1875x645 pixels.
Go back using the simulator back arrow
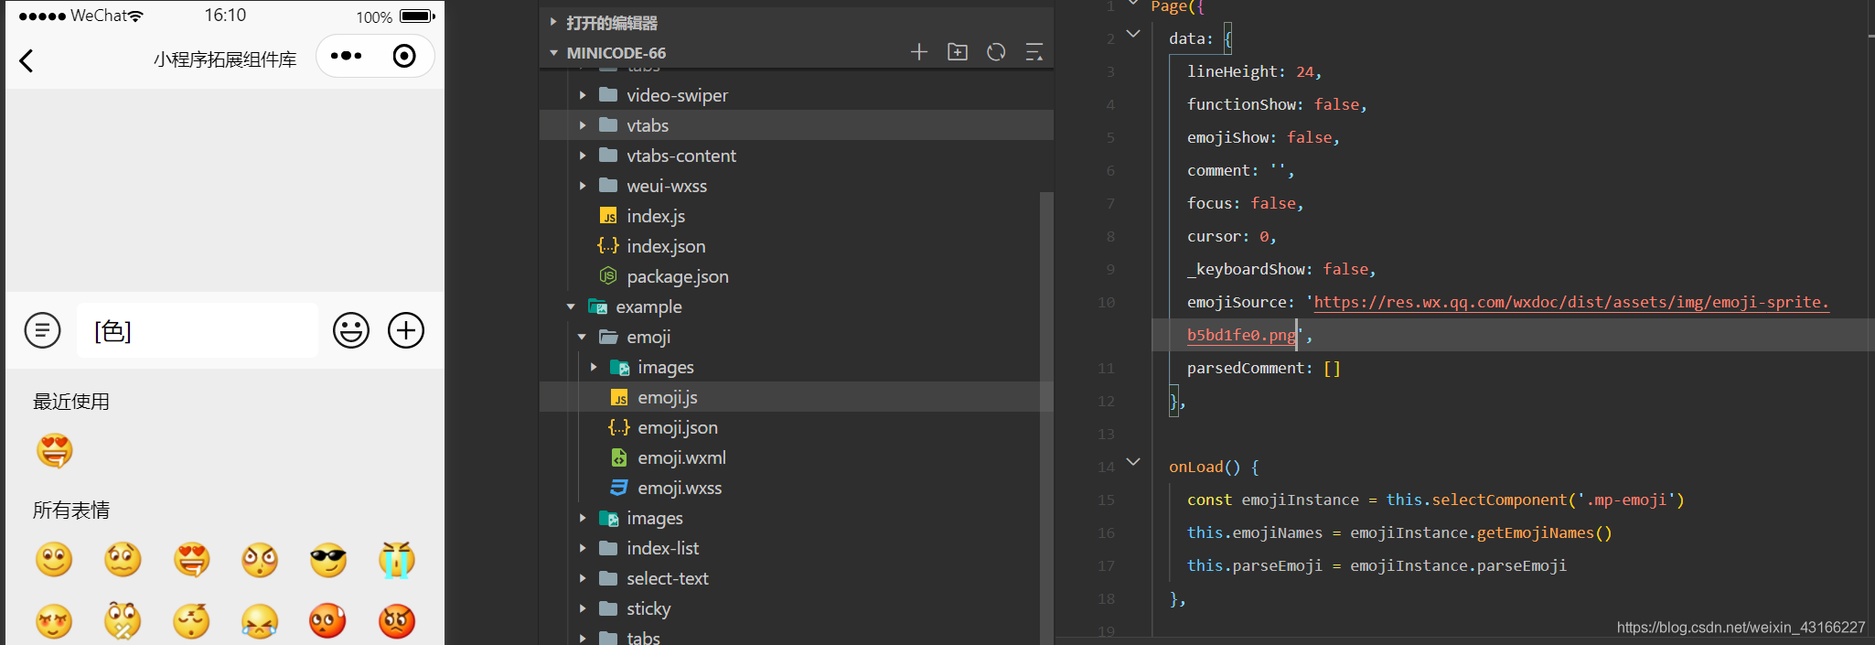pos(27,60)
